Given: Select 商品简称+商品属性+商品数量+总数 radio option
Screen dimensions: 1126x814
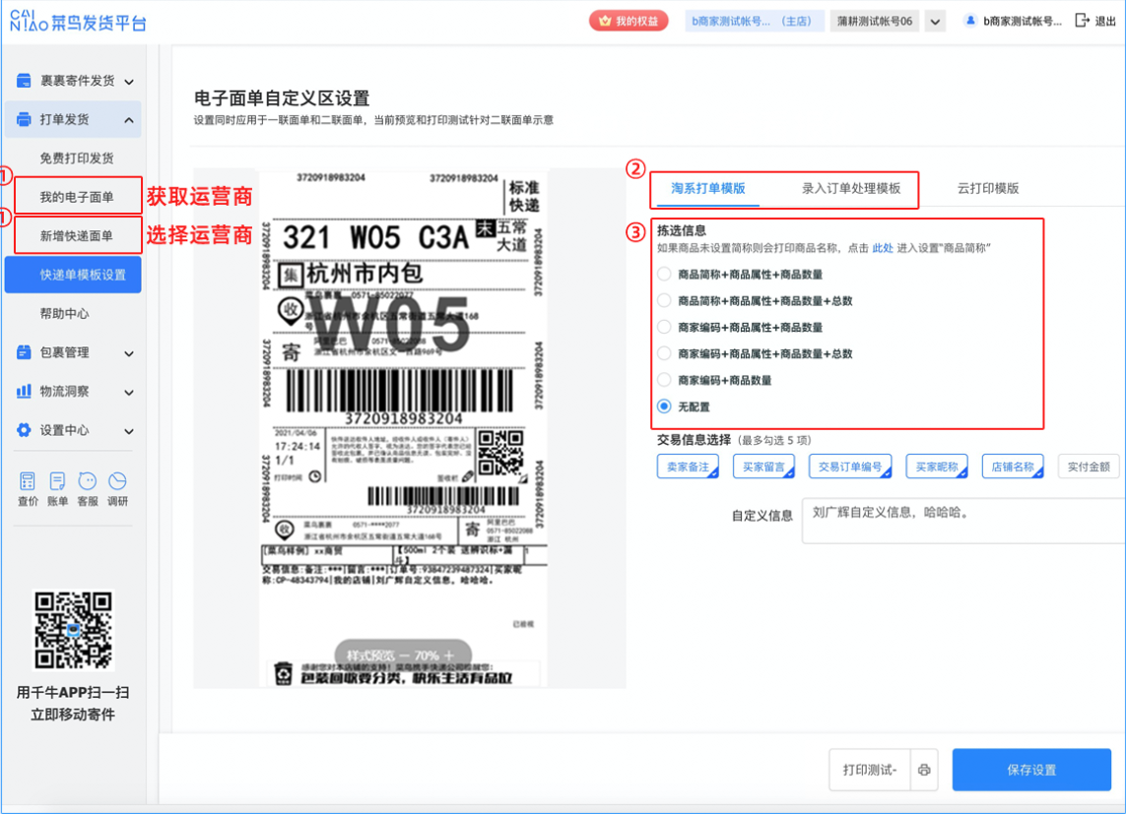Looking at the screenshot, I should click(664, 300).
